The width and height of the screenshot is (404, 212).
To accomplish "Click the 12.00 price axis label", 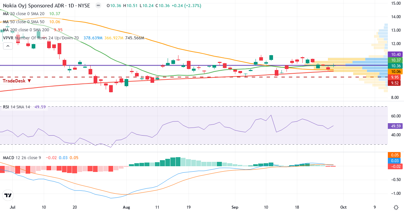I will pyautogui.click(x=395, y=44).
